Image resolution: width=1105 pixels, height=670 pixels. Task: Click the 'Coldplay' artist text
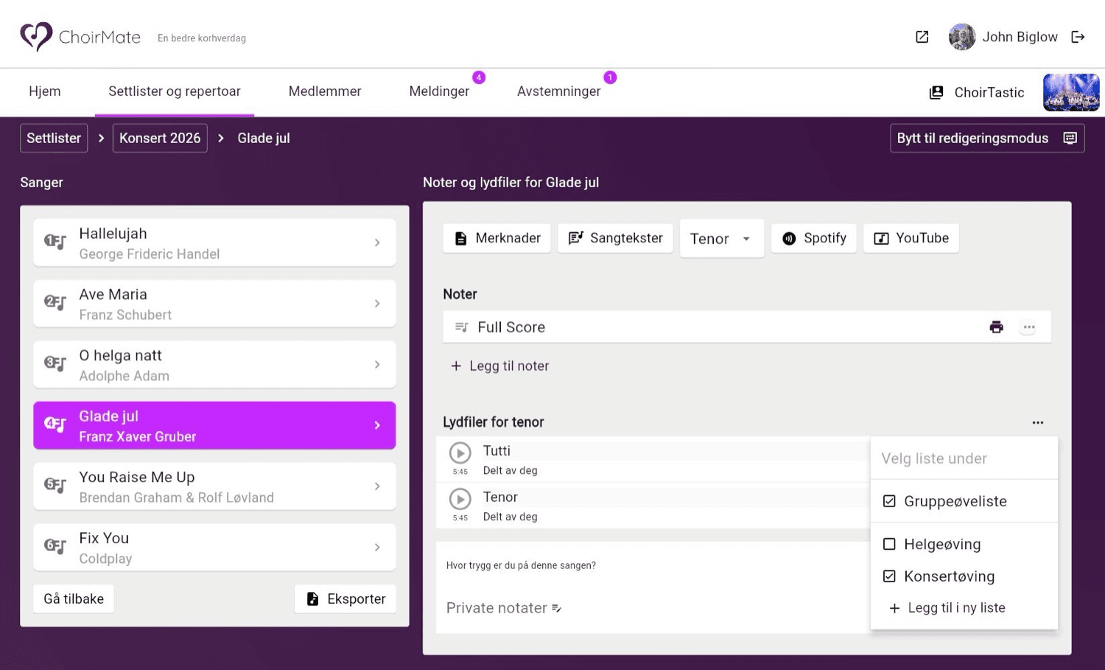(x=105, y=559)
